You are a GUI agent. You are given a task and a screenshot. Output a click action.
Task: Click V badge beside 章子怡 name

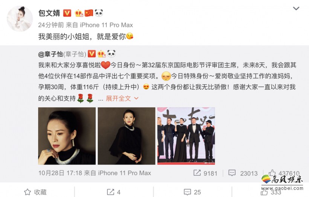(x=92, y=54)
